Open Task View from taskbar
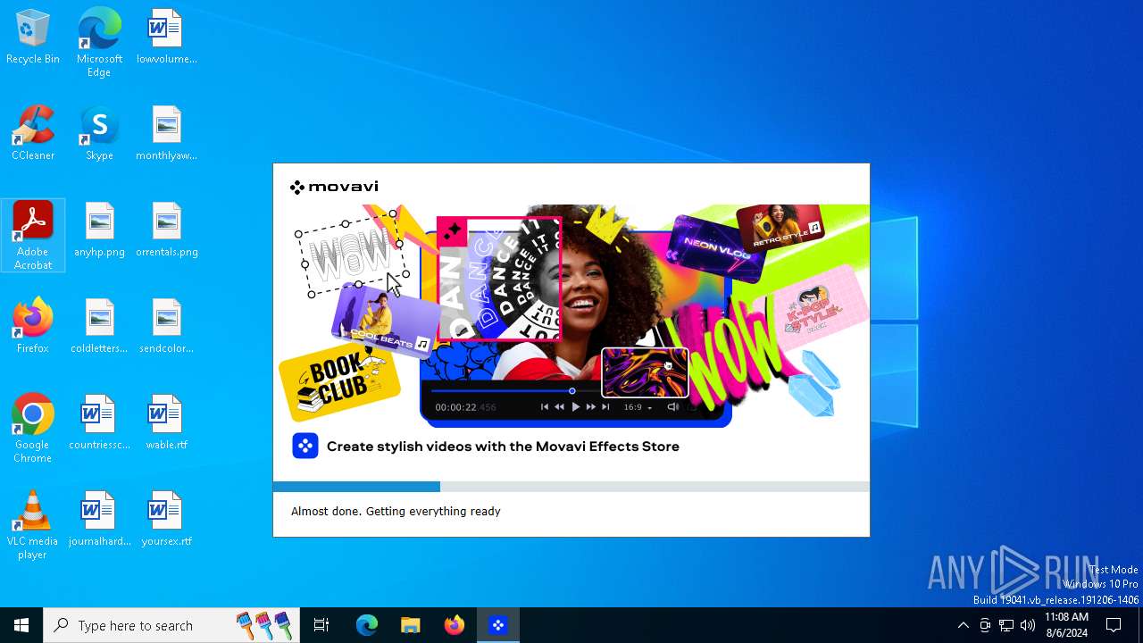Screen dimensions: 1143x643 pos(321,625)
